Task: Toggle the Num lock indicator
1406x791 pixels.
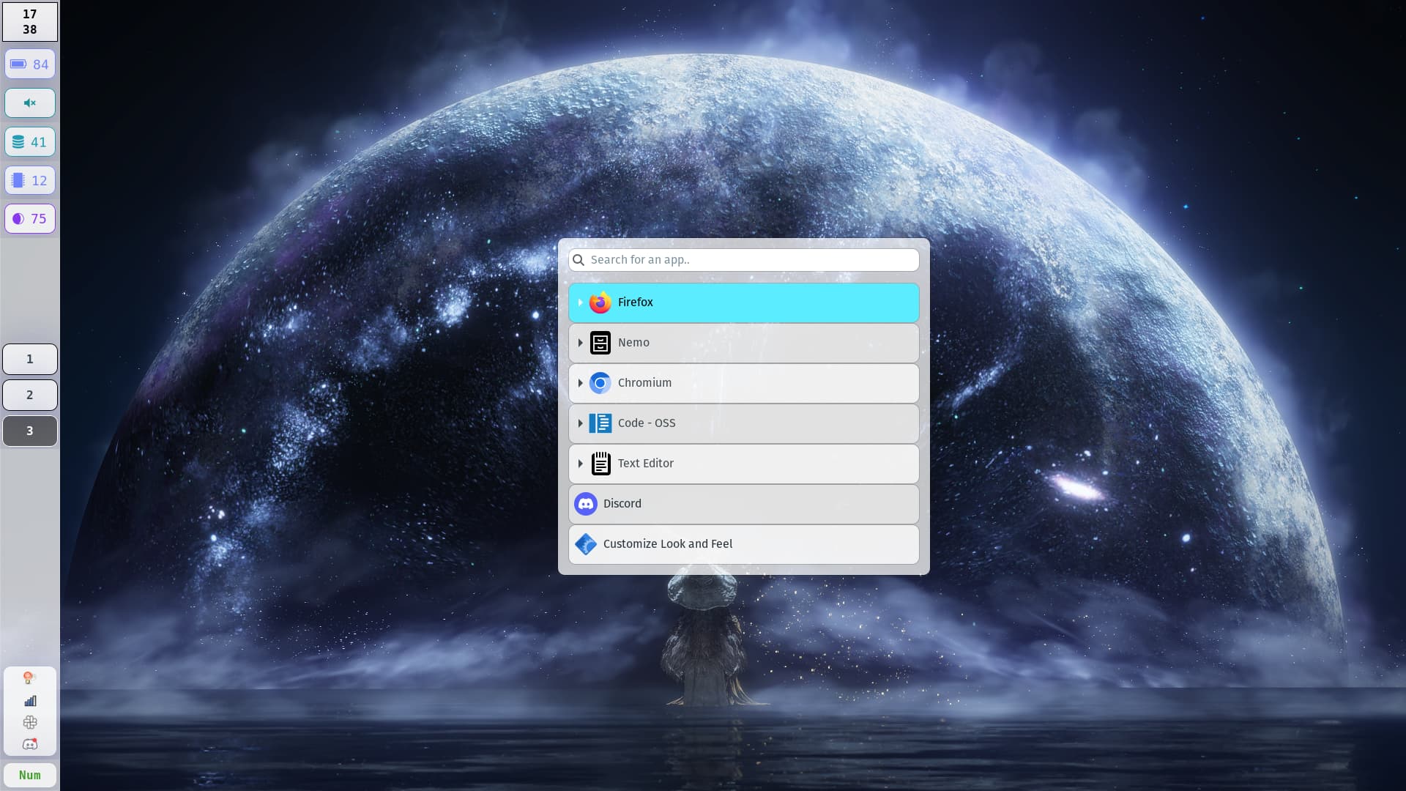Action: [30, 775]
